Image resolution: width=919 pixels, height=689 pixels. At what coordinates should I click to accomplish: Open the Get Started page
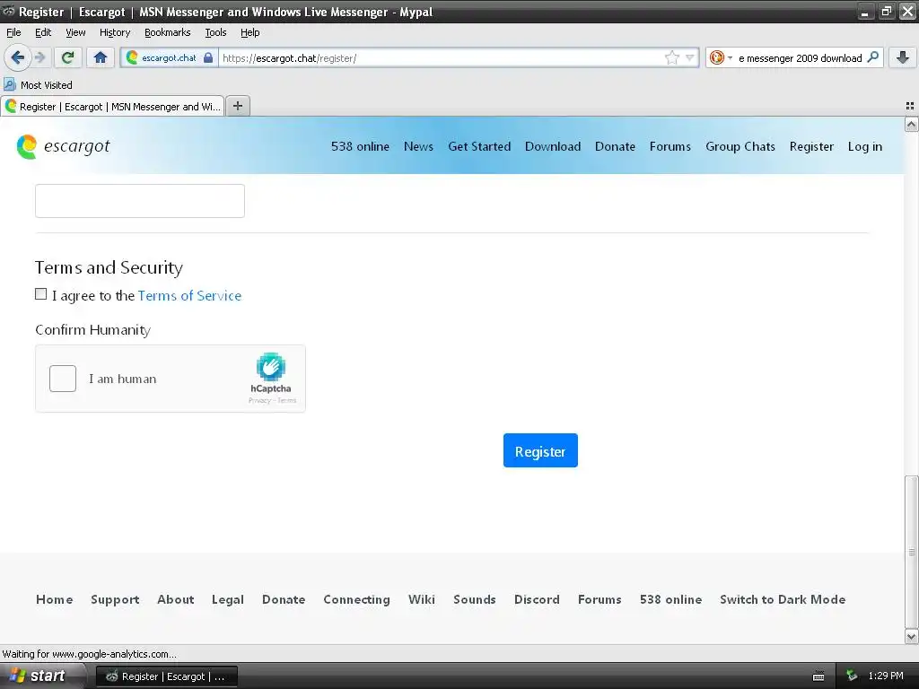(x=479, y=146)
